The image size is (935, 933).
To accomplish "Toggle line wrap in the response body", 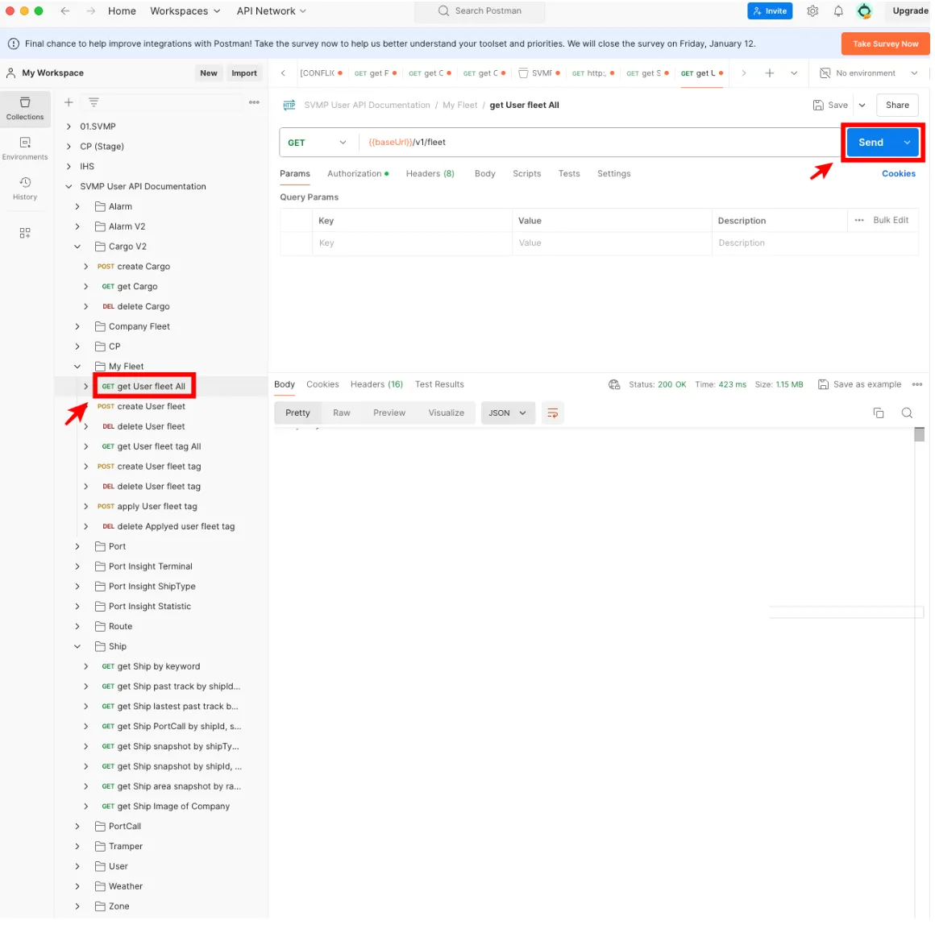I will pyautogui.click(x=554, y=414).
